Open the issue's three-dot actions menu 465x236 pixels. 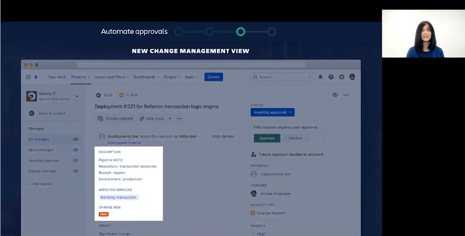pyautogui.click(x=346, y=95)
